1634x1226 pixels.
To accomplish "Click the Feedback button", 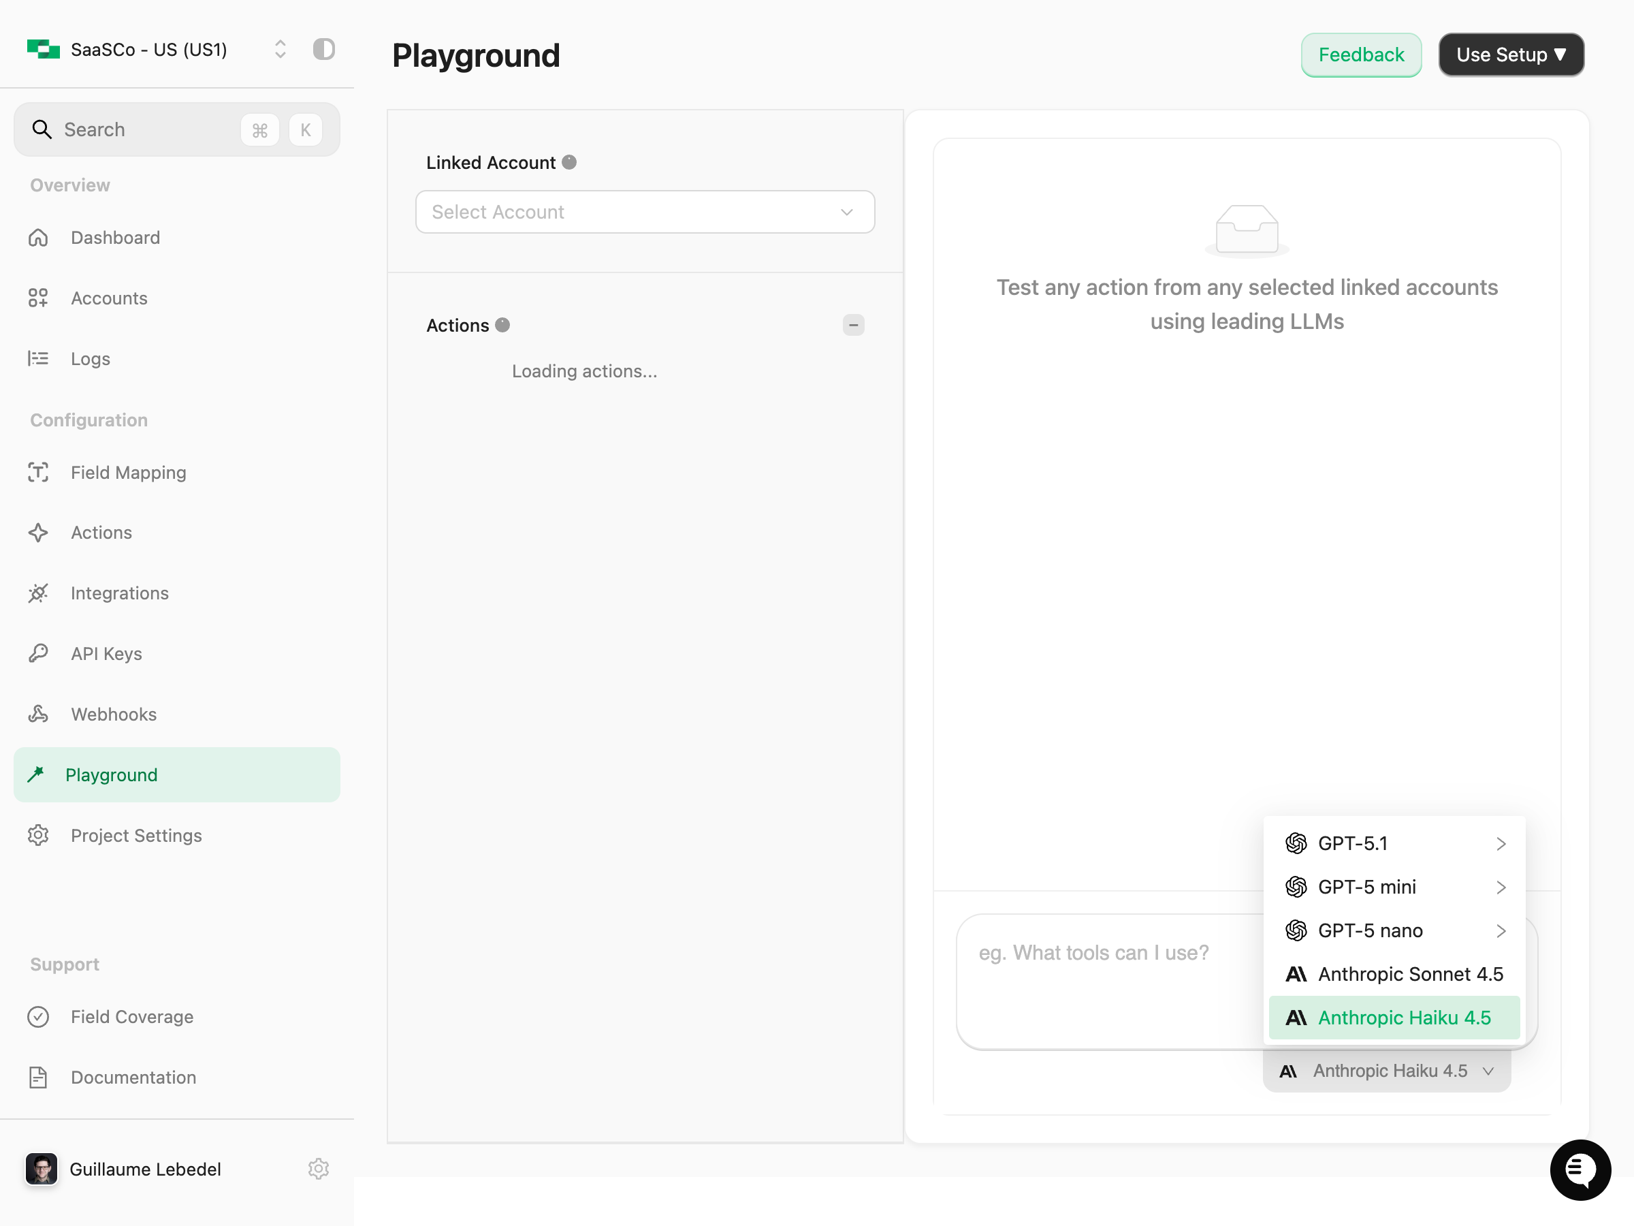I will point(1361,54).
